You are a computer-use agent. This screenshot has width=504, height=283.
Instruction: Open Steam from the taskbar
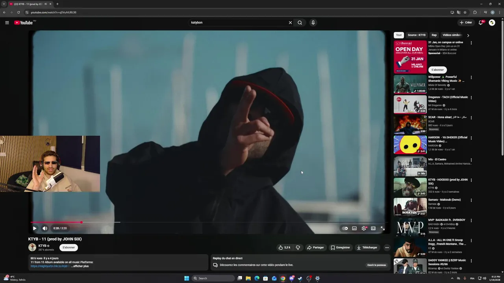[300, 278]
